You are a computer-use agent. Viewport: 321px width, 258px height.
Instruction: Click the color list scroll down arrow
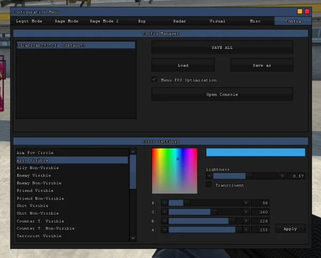[x=133, y=238]
